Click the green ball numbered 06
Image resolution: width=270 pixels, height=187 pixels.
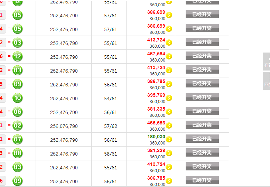[17, 112]
